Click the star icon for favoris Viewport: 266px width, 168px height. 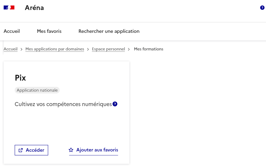[x=71, y=150]
